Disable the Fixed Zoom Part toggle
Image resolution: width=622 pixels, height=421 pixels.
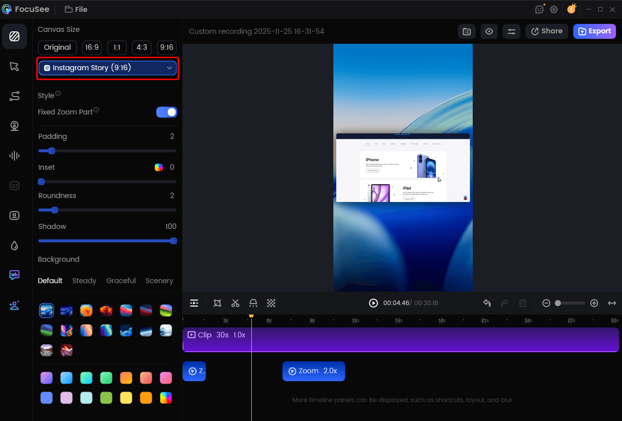point(166,112)
